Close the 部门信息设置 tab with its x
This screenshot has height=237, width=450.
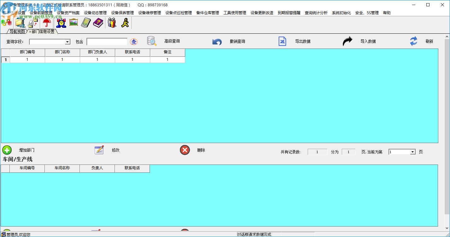pos(30,32)
